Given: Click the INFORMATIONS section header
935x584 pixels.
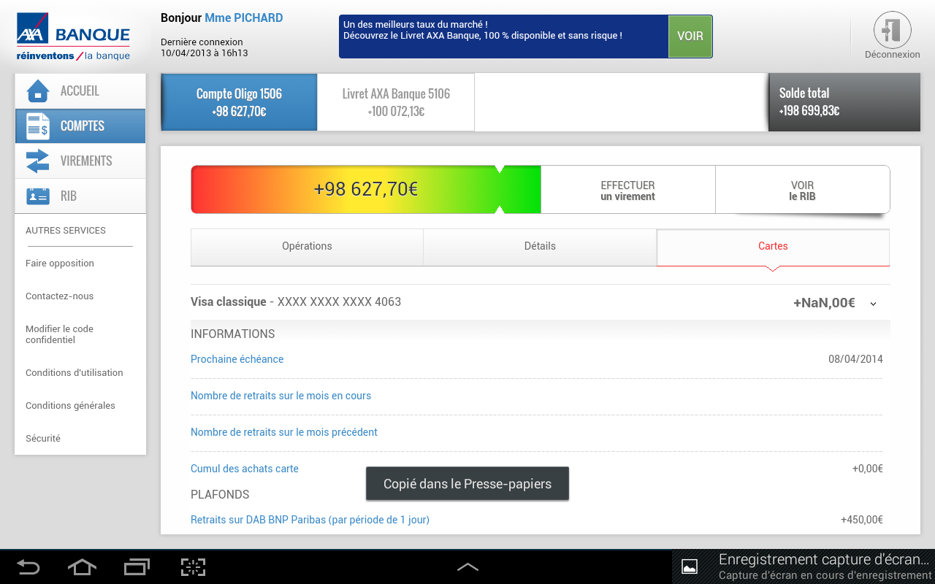Looking at the screenshot, I should click(x=233, y=334).
